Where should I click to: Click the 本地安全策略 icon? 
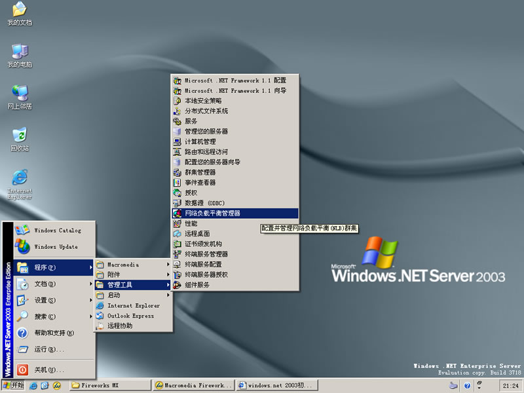pos(177,101)
